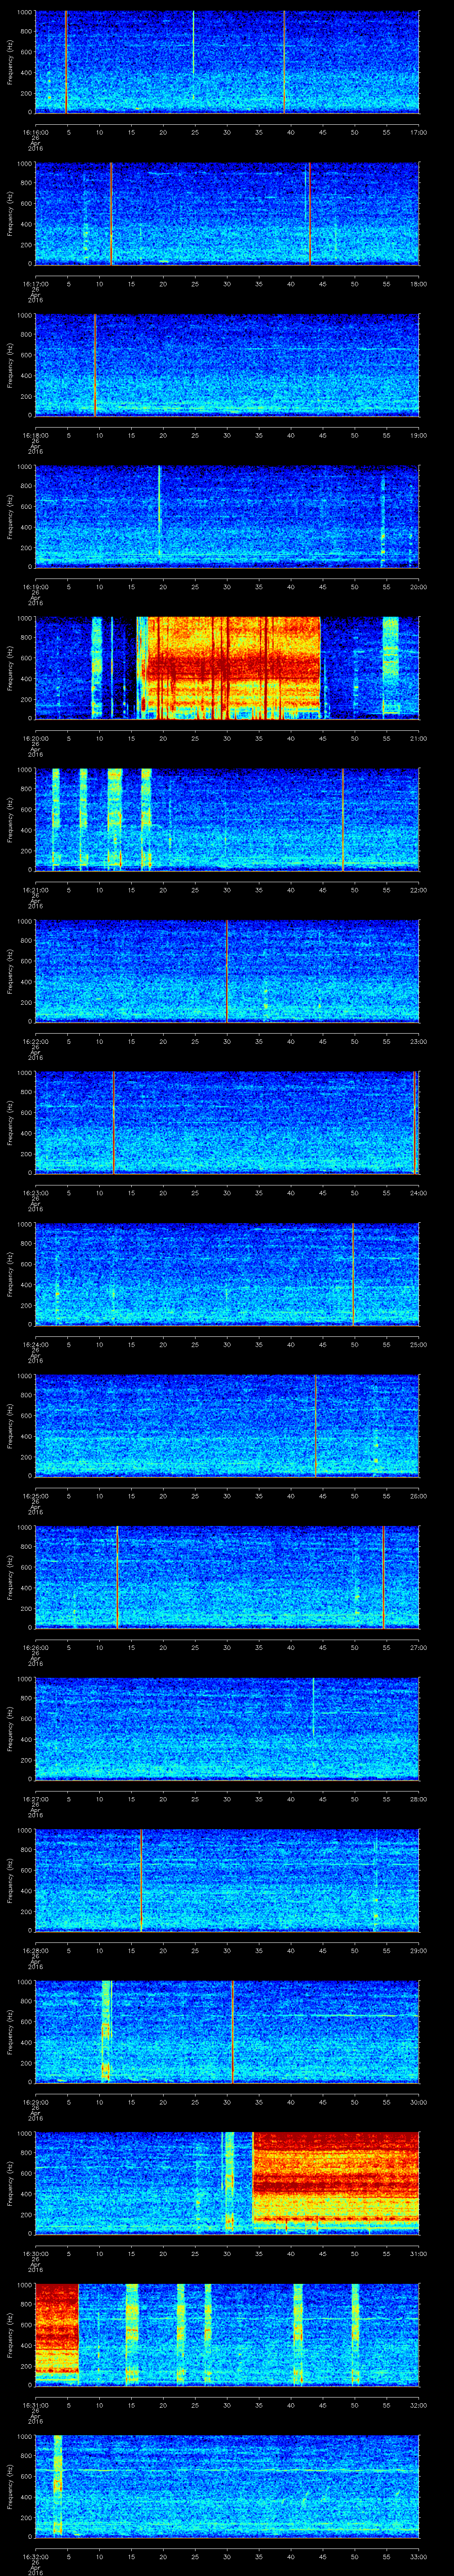The image size is (454, 2576).
Task: Select the spectrogram panel starting at 16:18:00
Action: click(x=227, y=365)
